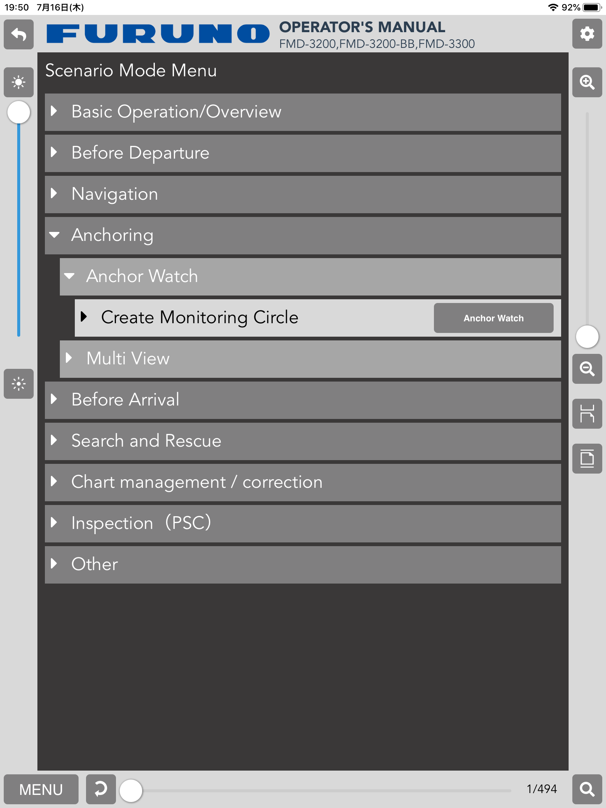Zoom out with the magnifier minus icon
This screenshot has height=808, width=606.
[587, 369]
